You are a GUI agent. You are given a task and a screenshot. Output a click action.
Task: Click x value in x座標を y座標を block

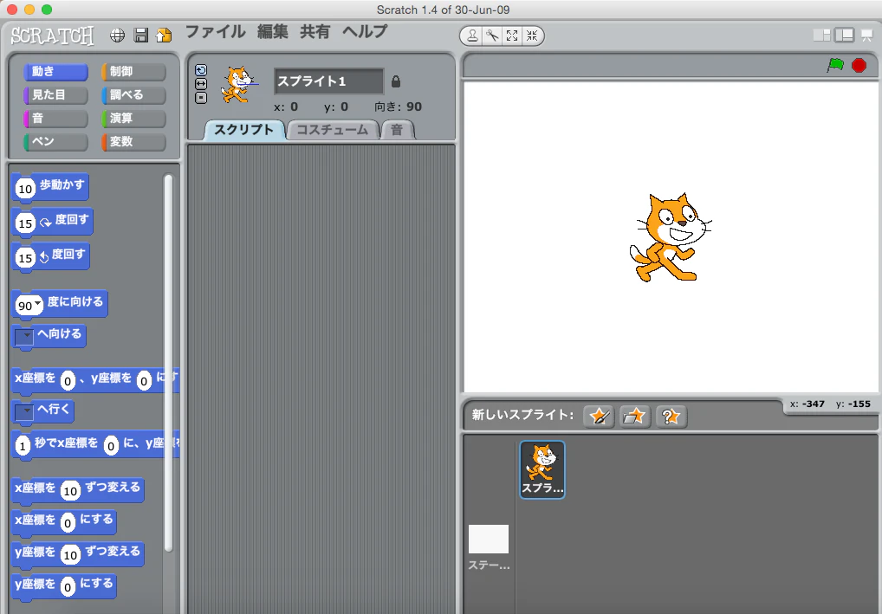pos(68,381)
